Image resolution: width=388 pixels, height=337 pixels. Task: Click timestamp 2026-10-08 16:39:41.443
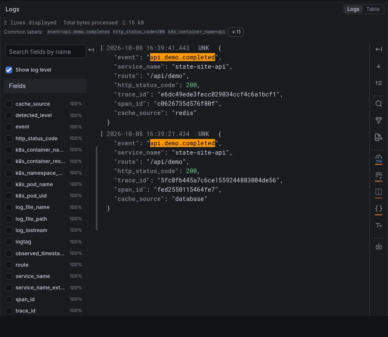pos(148,48)
